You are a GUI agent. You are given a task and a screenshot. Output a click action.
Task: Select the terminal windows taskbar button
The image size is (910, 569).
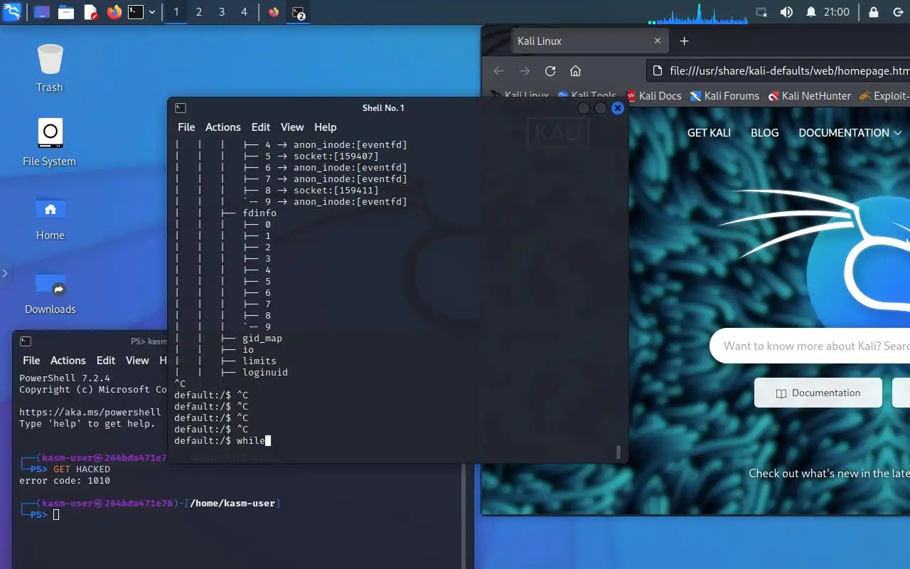[x=298, y=12]
